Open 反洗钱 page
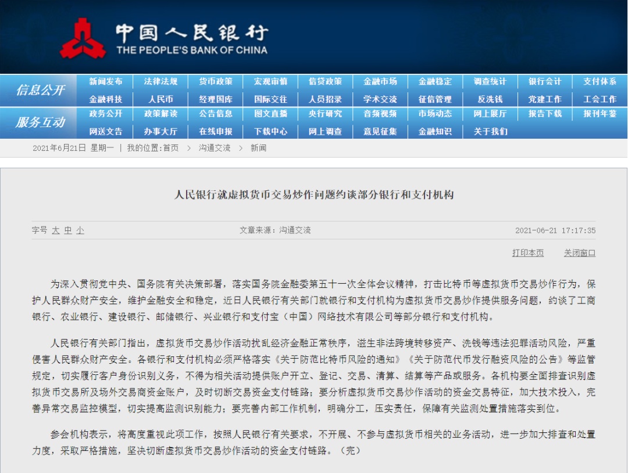The height and width of the screenshot is (473, 628). [490, 99]
